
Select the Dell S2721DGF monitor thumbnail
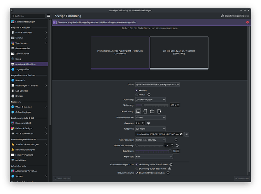pos(179,53)
